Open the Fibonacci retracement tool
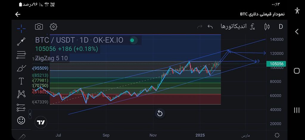 (x=21, y=55)
